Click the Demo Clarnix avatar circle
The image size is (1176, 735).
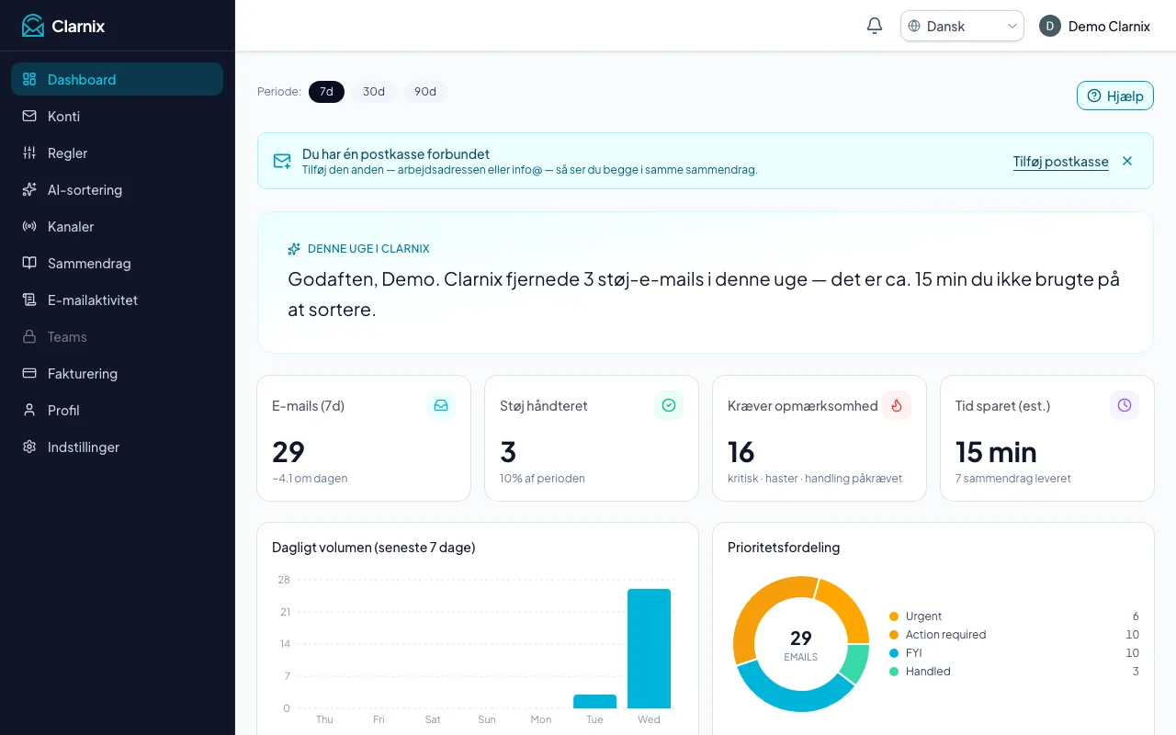click(1050, 26)
